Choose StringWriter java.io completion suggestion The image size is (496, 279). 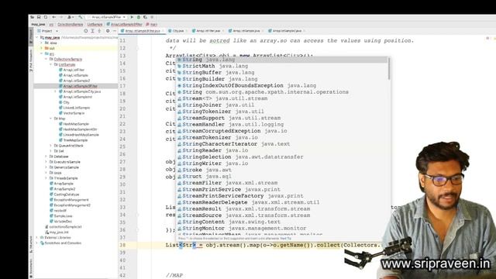click(x=281, y=164)
